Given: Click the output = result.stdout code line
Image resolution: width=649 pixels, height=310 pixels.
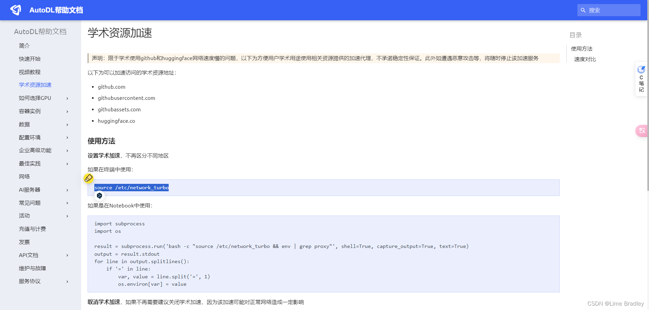Looking at the screenshot, I should pos(127,254).
